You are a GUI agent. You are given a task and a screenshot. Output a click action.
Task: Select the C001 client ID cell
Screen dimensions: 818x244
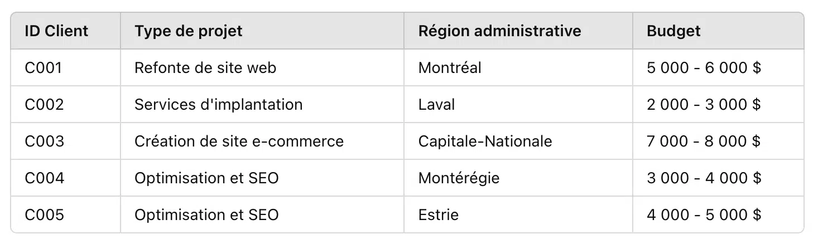point(66,67)
